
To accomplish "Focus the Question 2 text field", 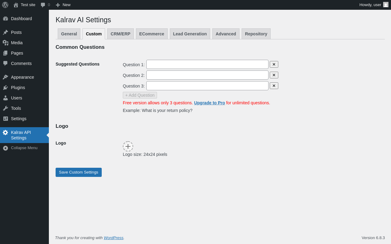I will point(207,75).
